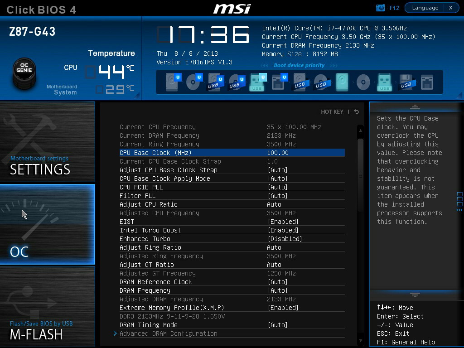Click the settings list vertical scrollbar thumb
464x348 pixels.
click(x=360, y=174)
